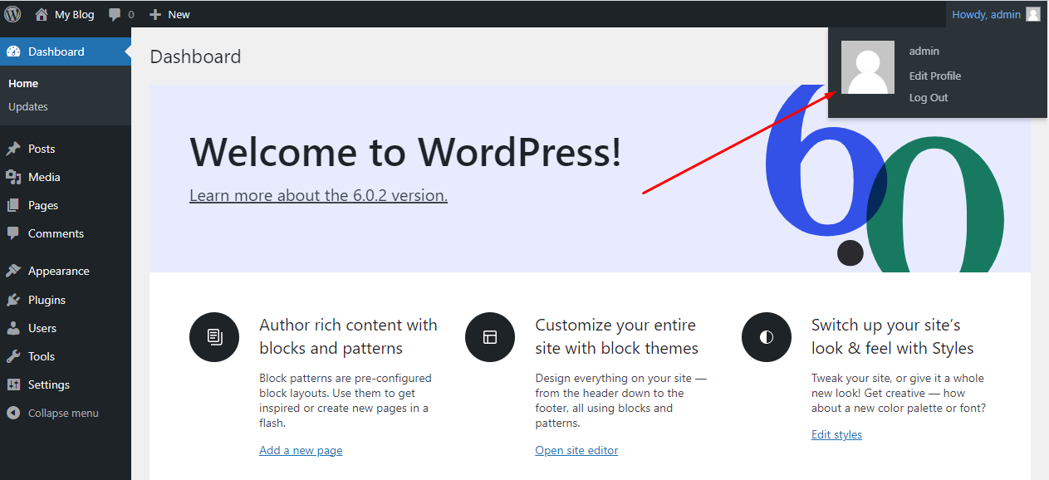This screenshot has height=480, width=1049.
Task: Click Customize your entire site heading
Action: [x=617, y=336]
